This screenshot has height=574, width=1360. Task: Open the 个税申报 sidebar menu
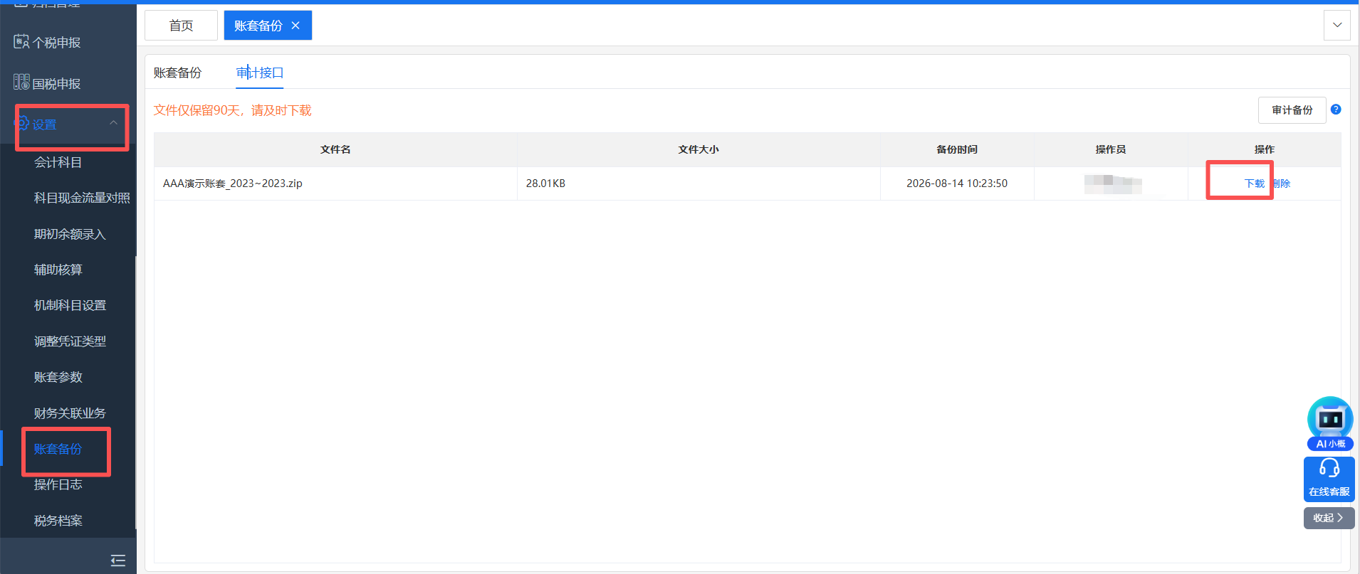coord(56,43)
